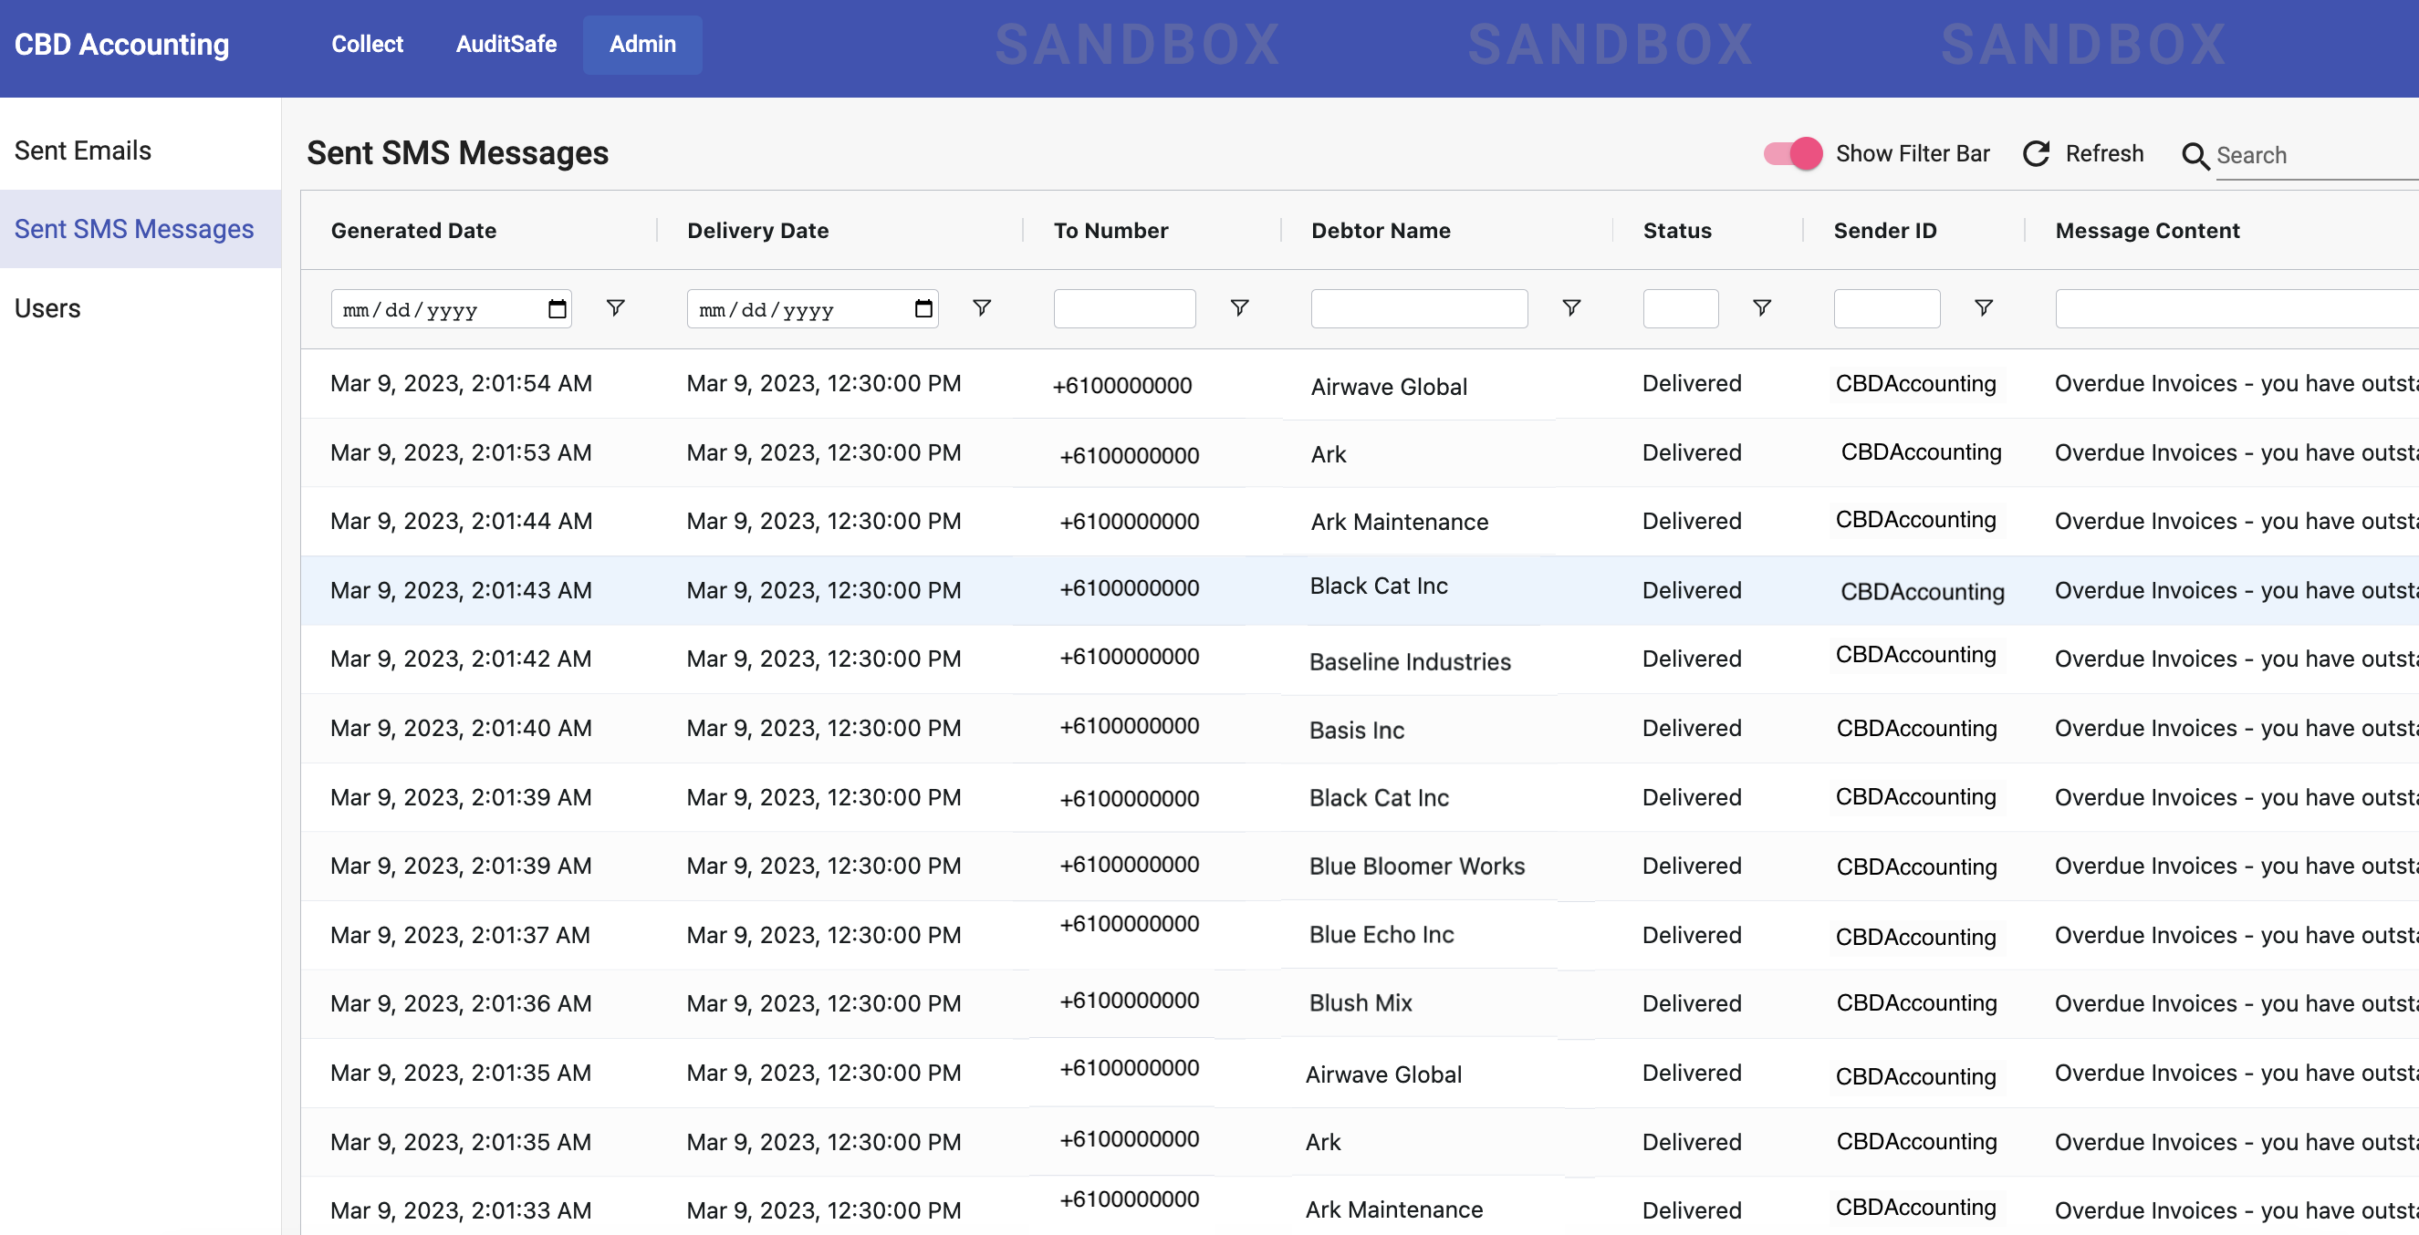Click the Status column filter funnel
This screenshot has width=2419, height=1235.
[x=1762, y=307]
